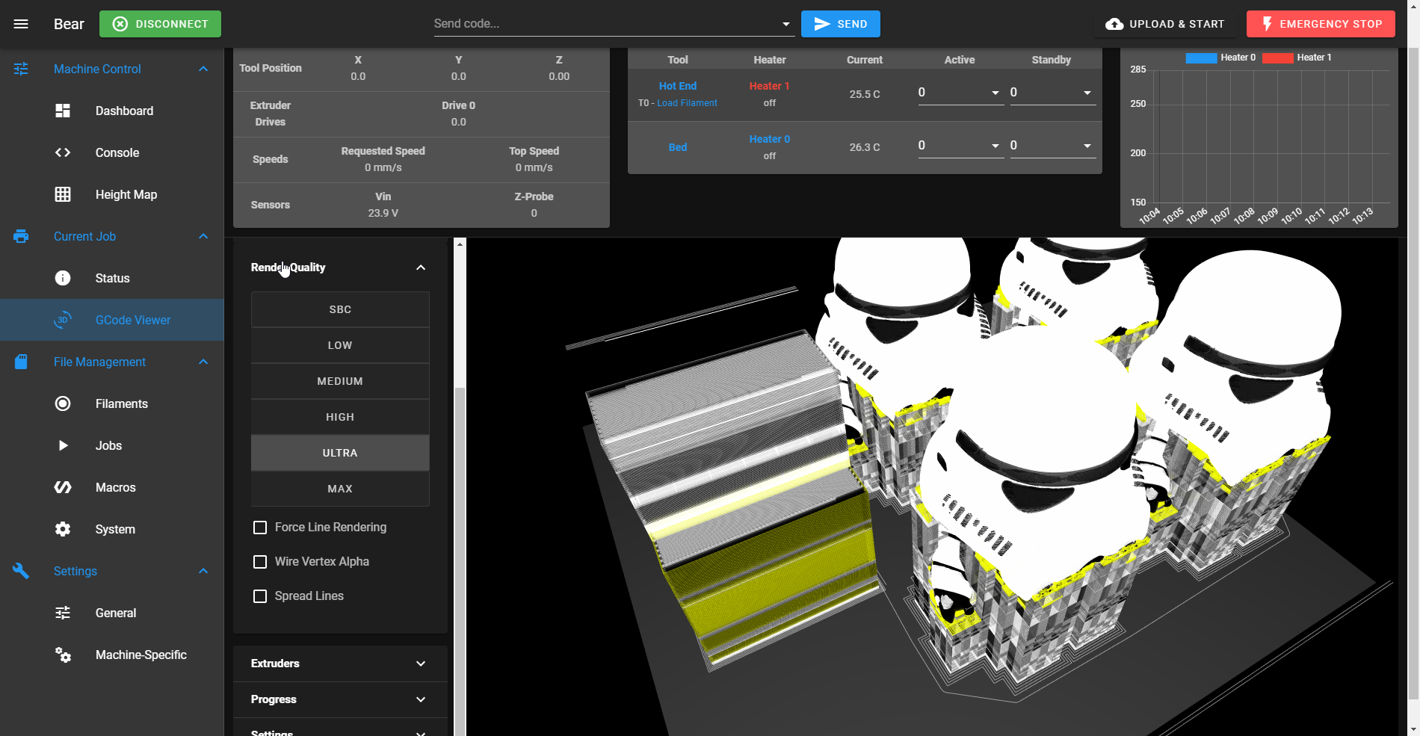Click the Settings wrench icon
Viewport: 1420px width, 736px height.
point(21,571)
